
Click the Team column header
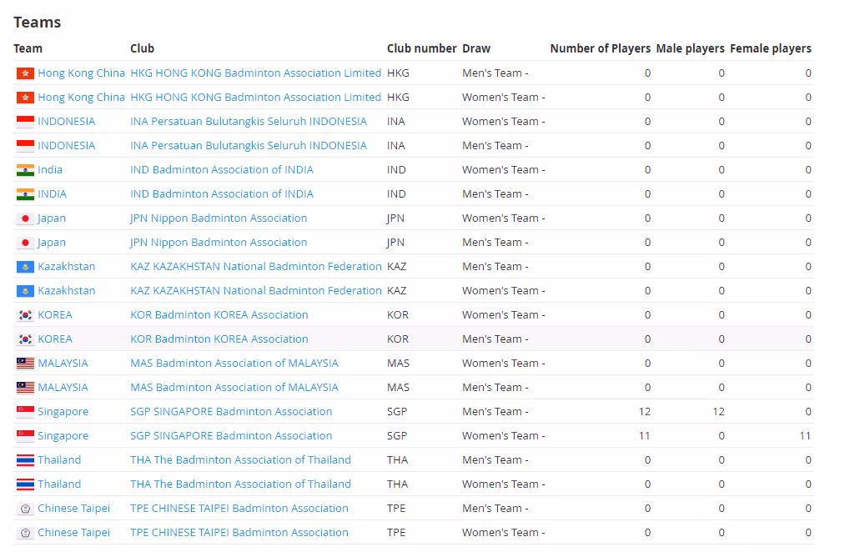28,48
